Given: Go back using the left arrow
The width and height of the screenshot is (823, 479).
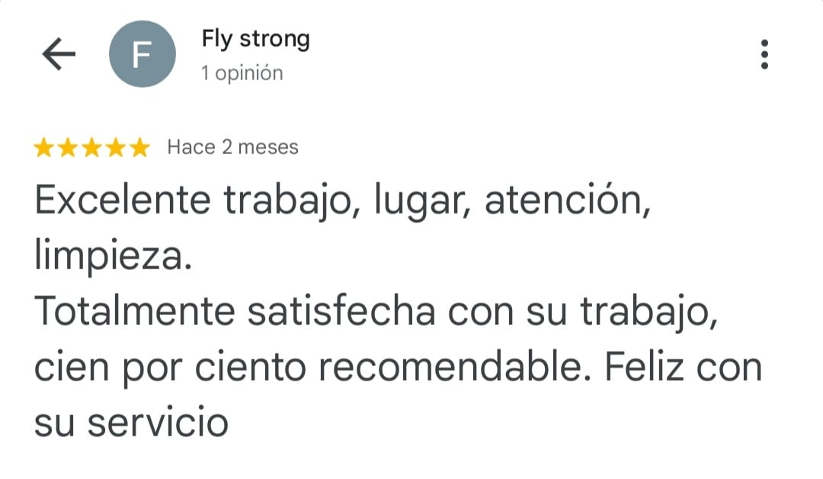Looking at the screenshot, I should coord(59,54).
